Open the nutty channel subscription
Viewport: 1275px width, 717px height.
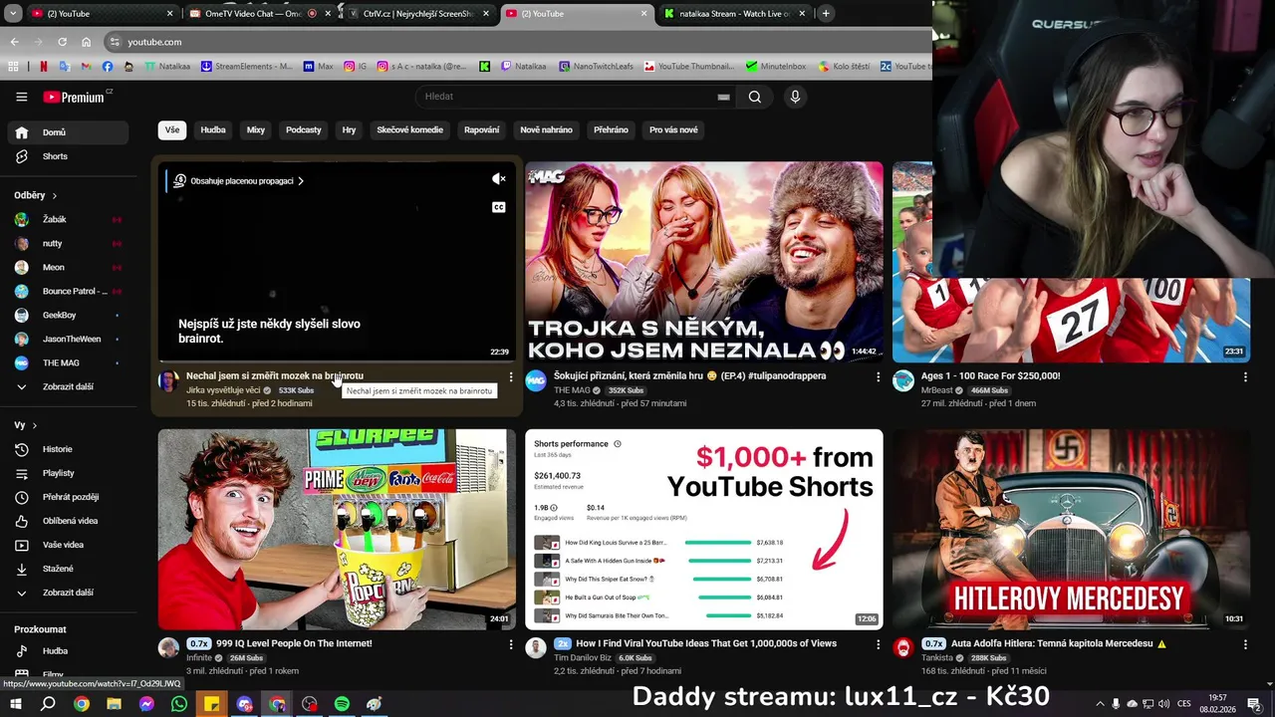tap(68, 243)
